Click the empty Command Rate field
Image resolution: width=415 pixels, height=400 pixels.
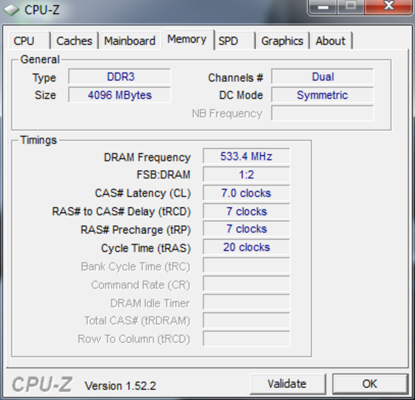click(x=246, y=284)
